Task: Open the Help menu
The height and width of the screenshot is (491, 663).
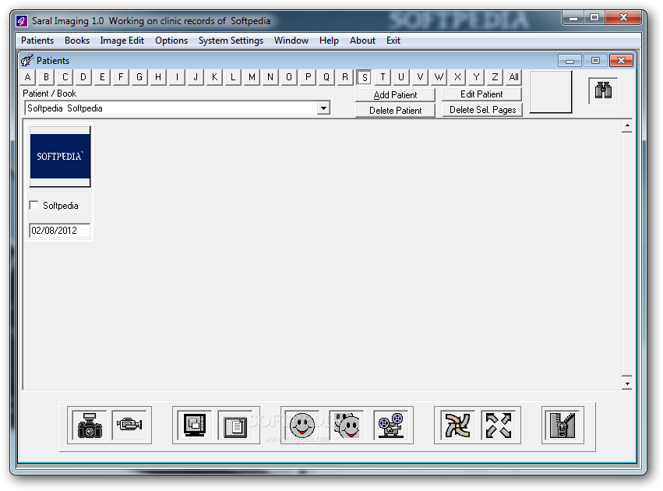Action: click(329, 41)
